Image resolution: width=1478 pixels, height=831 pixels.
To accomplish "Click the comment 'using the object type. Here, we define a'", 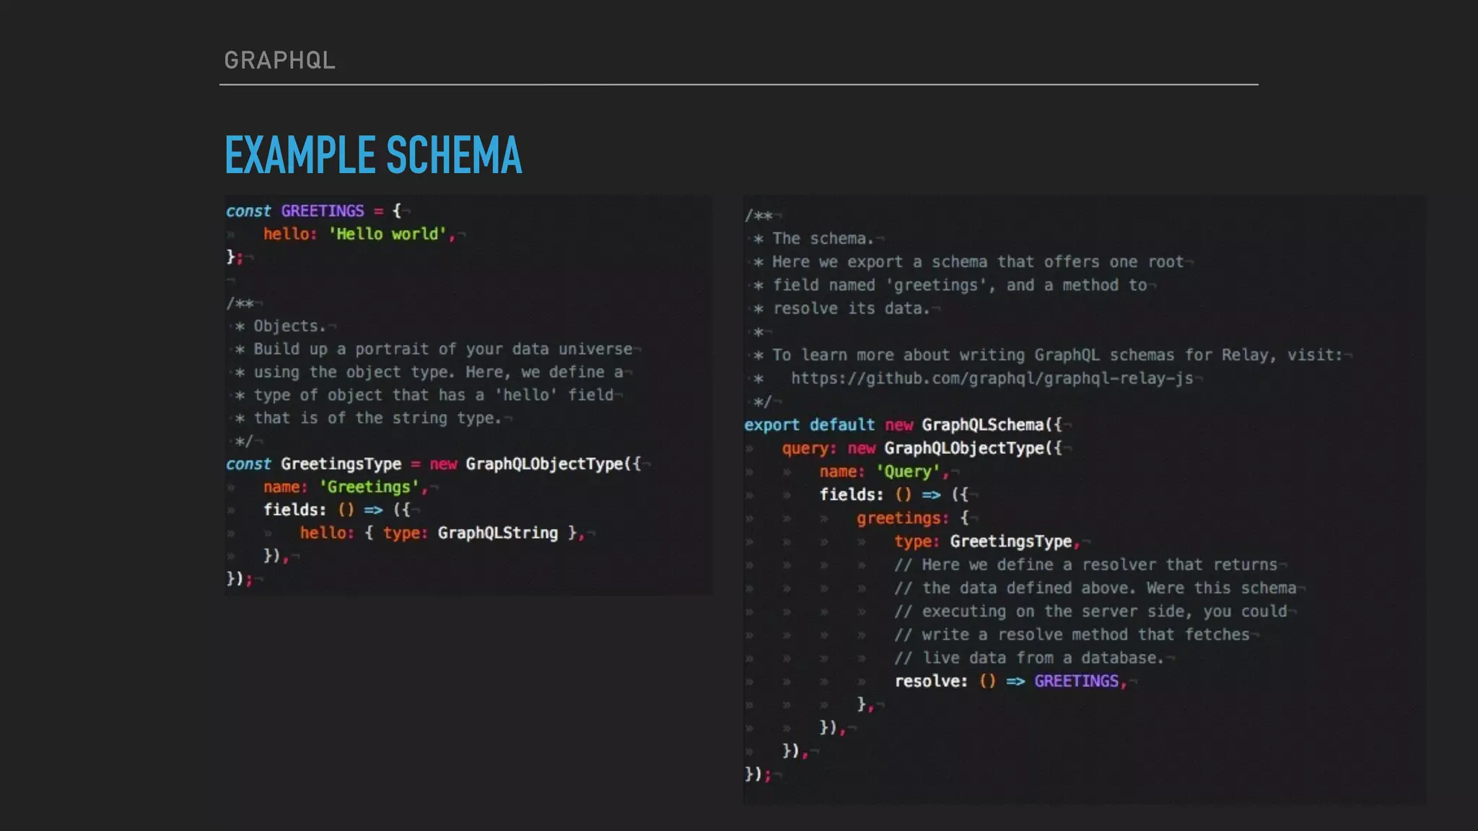I will (x=438, y=372).
